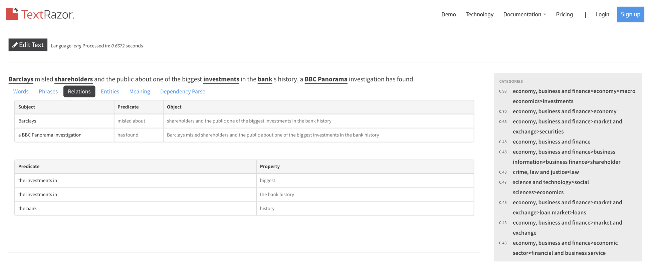This screenshot has width=651, height=265.
Task: Show the Dependency Parse tab
Action: coord(183,91)
